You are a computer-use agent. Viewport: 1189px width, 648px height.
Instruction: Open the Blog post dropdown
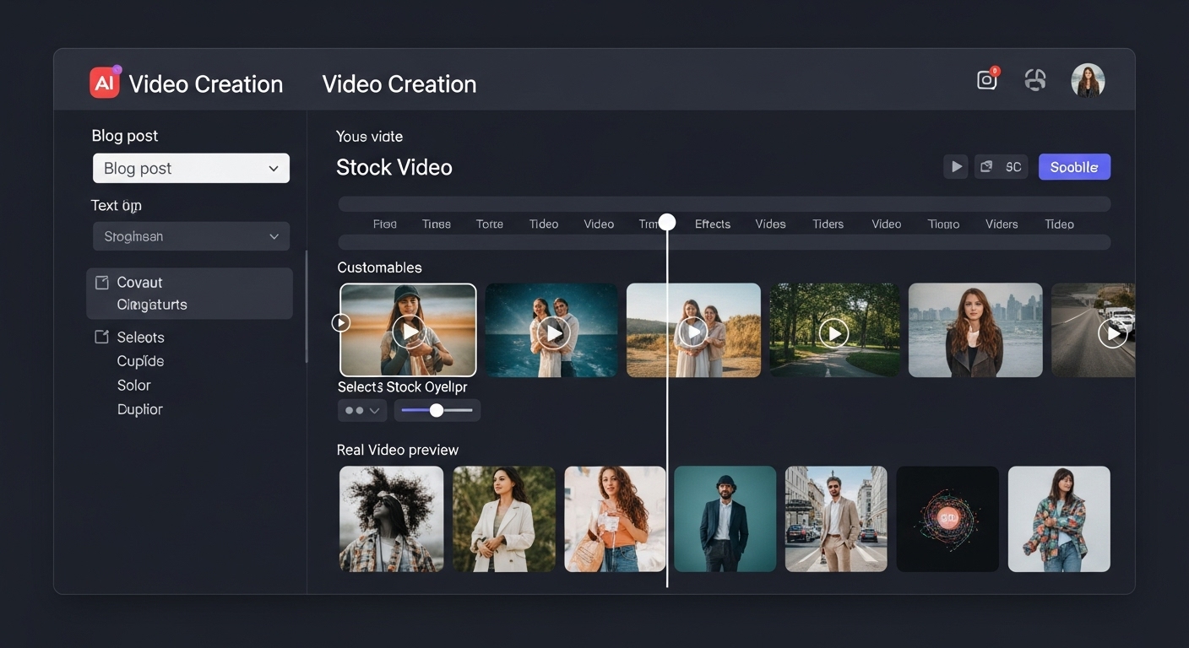coord(191,168)
